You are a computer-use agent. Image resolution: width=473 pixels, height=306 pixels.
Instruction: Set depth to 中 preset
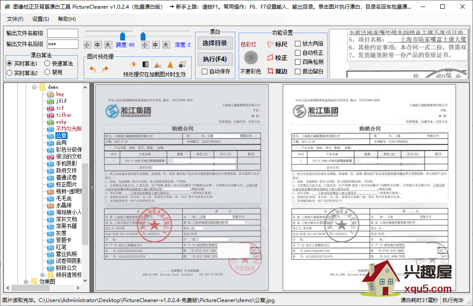(155, 45)
